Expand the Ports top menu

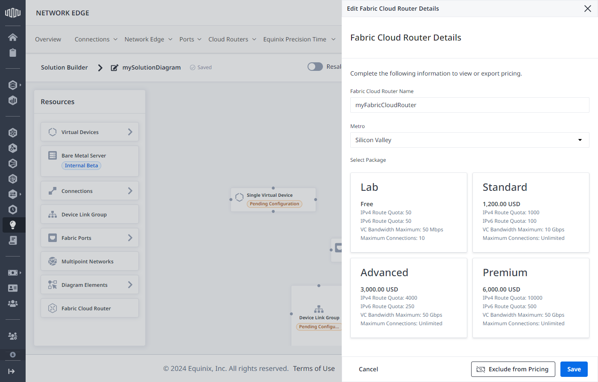[x=190, y=39]
